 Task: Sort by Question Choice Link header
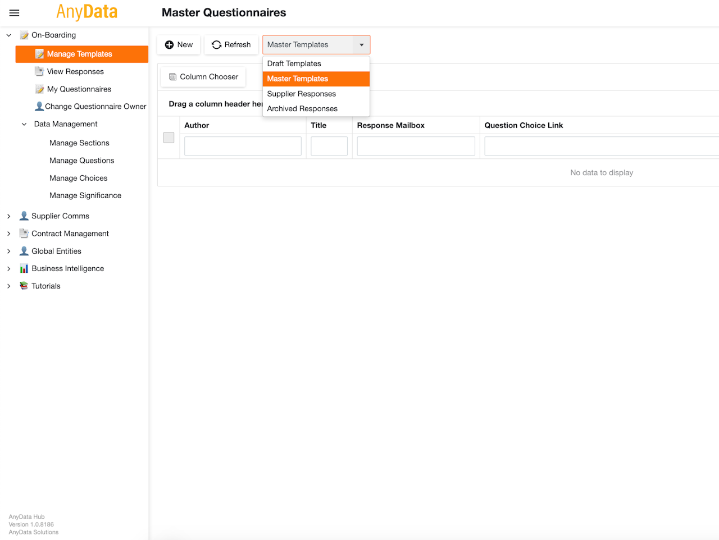(524, 125)
